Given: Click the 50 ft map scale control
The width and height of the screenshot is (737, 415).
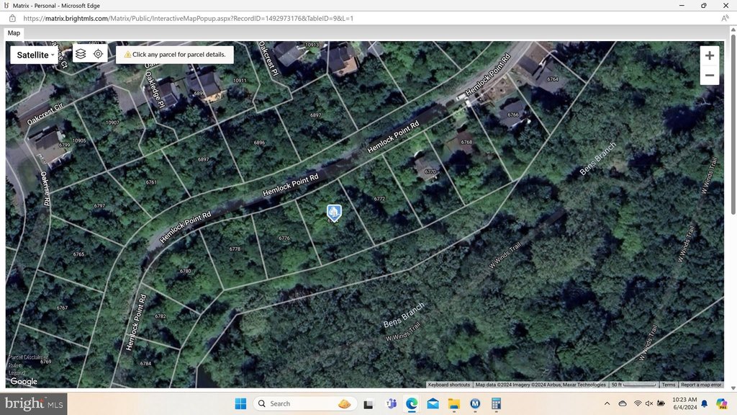Looking at the screenshot, I should 633,385.
